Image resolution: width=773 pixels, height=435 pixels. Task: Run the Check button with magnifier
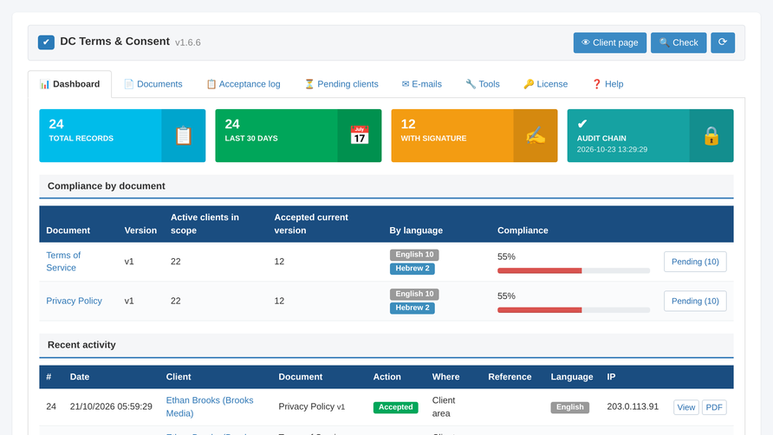point(679,43)
